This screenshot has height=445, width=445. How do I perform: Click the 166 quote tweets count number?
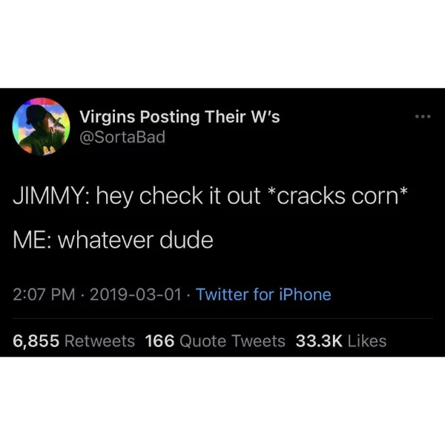159,341
